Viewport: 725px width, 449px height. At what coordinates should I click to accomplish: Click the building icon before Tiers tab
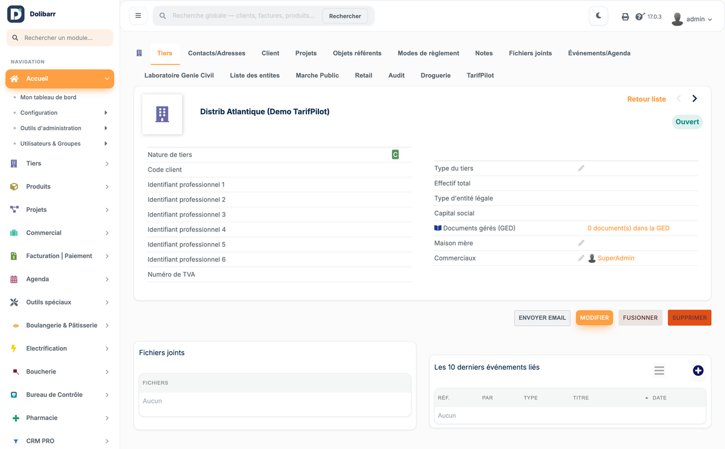click(x=139, y=53)
